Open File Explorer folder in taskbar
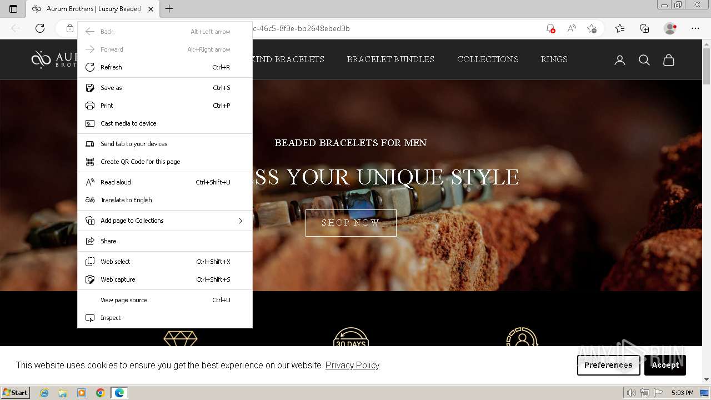 [x=63, y=393]
